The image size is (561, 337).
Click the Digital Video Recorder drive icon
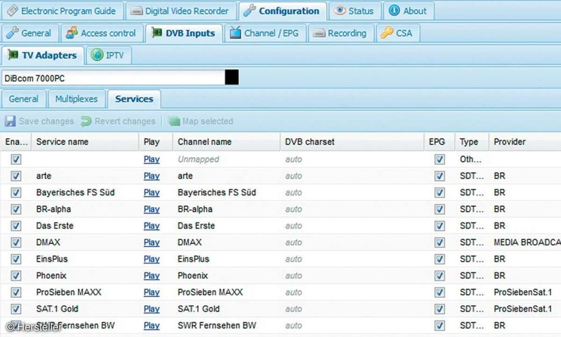pos(137,11)
